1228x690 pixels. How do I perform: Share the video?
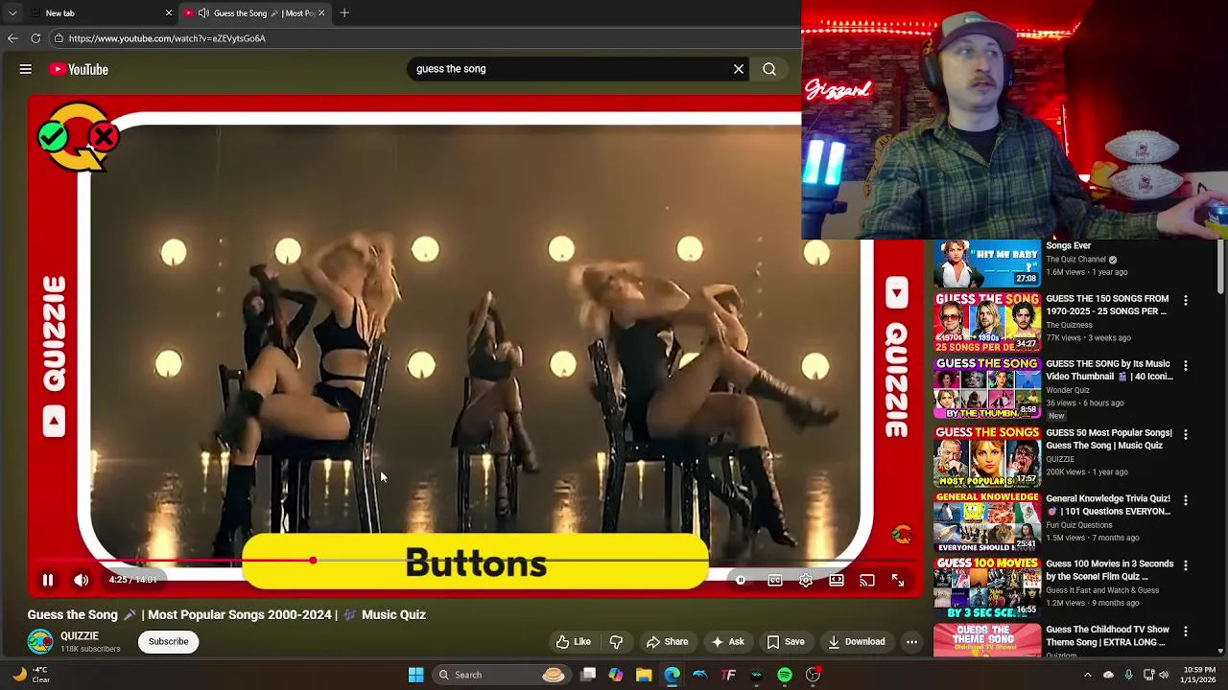coord(667,642)
